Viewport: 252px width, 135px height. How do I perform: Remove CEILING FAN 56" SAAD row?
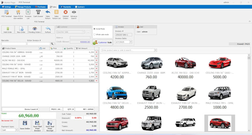[96, 65]
